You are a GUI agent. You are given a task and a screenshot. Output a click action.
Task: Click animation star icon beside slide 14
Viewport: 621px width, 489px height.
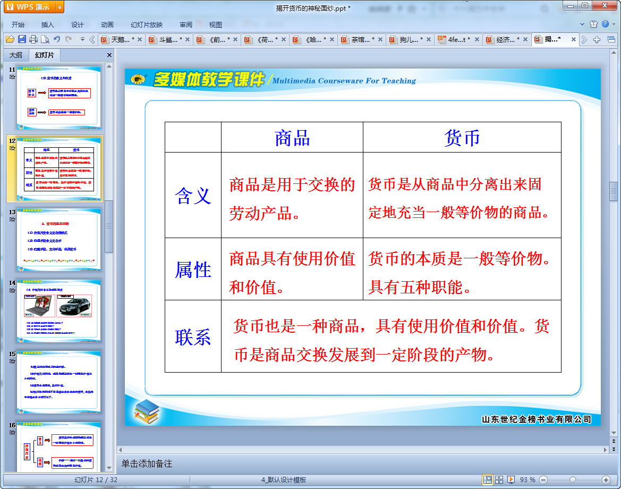coord(12,290)
